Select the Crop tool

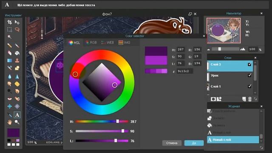pyautogui.click(x=9, y=22)
